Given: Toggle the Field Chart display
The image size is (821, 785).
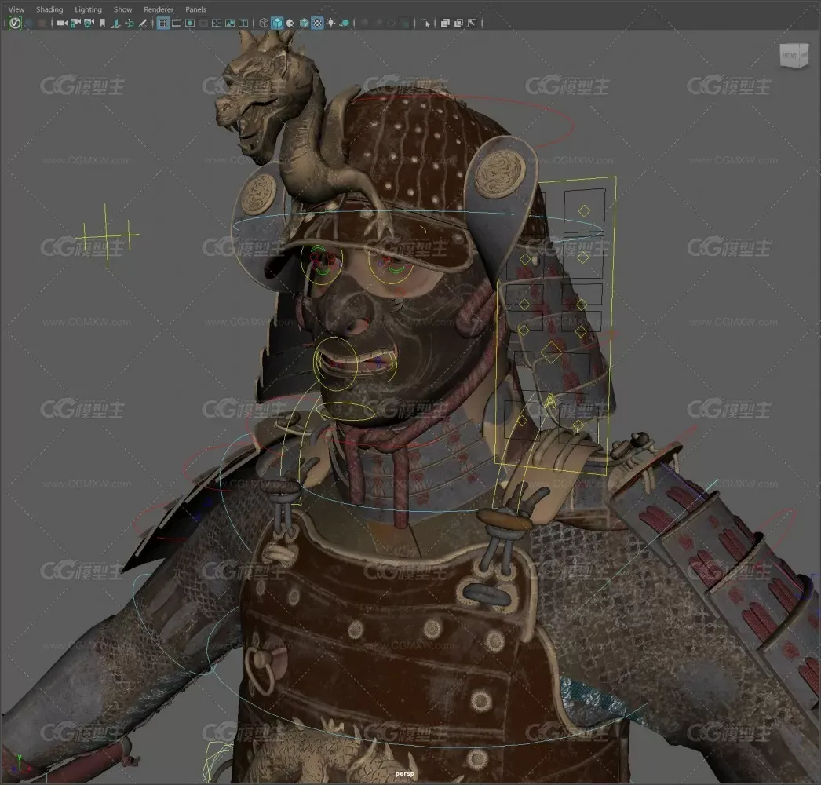Looking at the screenshot, I should 217,23.
